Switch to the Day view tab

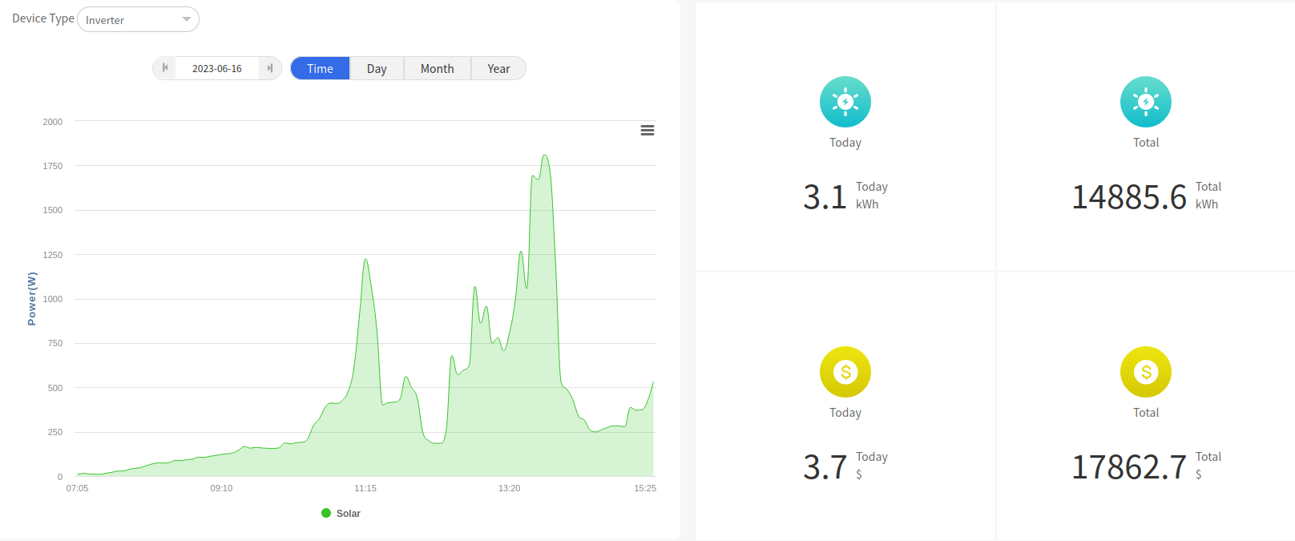377,69
